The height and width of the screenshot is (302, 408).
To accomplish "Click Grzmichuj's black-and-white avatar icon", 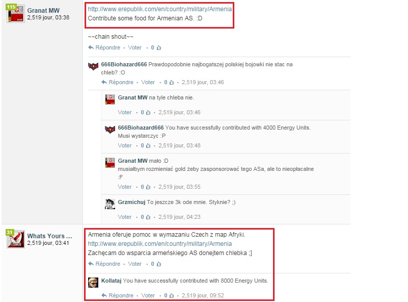I will pos(110,204).
